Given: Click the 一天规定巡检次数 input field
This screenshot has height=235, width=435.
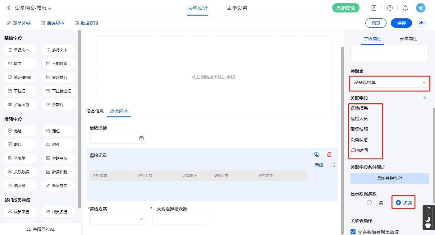Looking at the screenshot, I should 181,219.
